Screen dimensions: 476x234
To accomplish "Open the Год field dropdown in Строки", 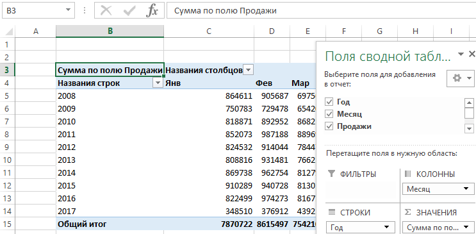I will point(386,227).
